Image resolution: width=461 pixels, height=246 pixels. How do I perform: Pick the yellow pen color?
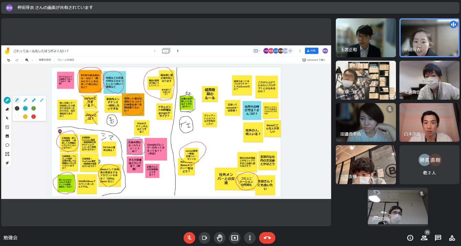pyautogui.click(x=25, y=117)
